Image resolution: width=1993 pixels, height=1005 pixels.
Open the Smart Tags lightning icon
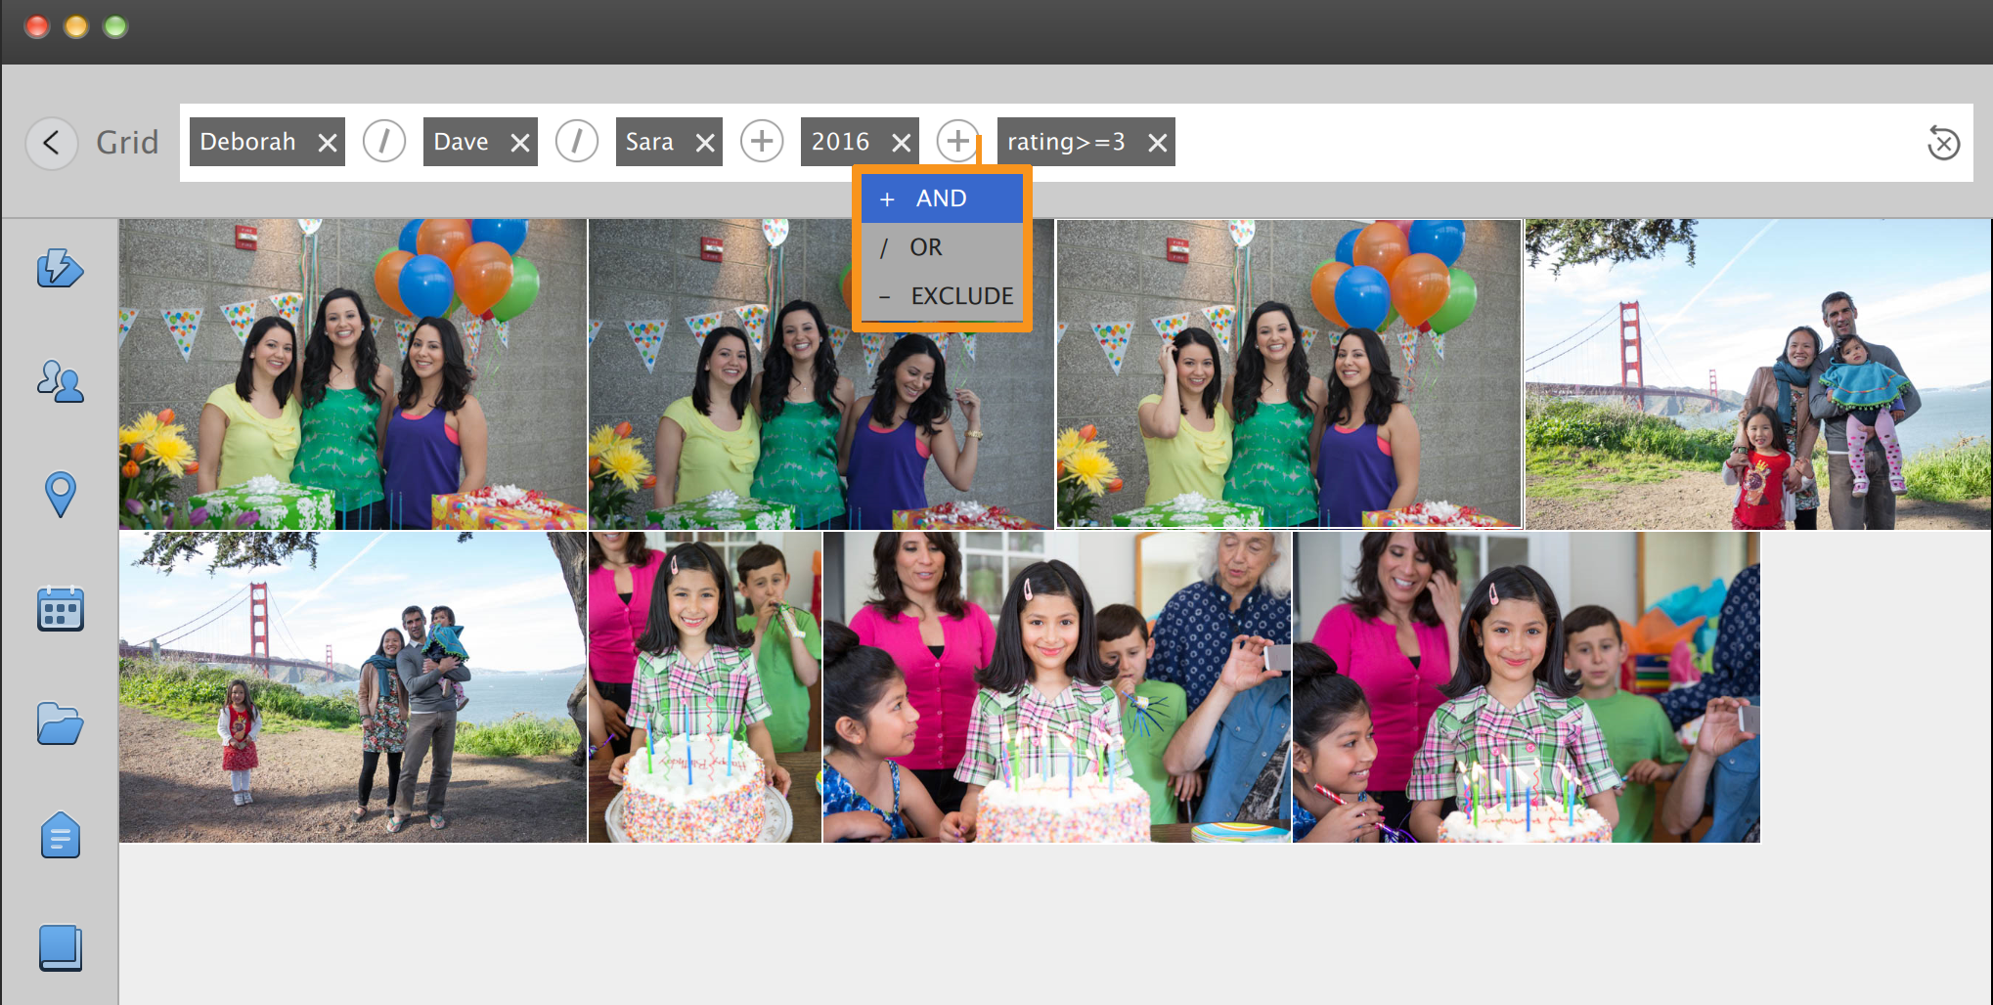click(x=60, y=268)
